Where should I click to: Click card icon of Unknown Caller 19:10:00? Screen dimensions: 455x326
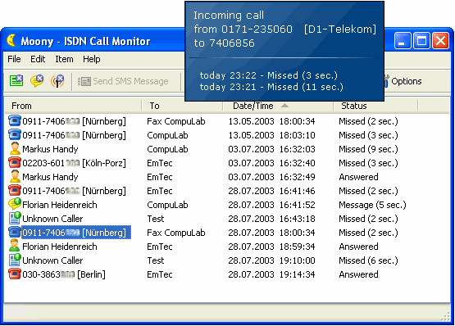click(x=15, y=260)
